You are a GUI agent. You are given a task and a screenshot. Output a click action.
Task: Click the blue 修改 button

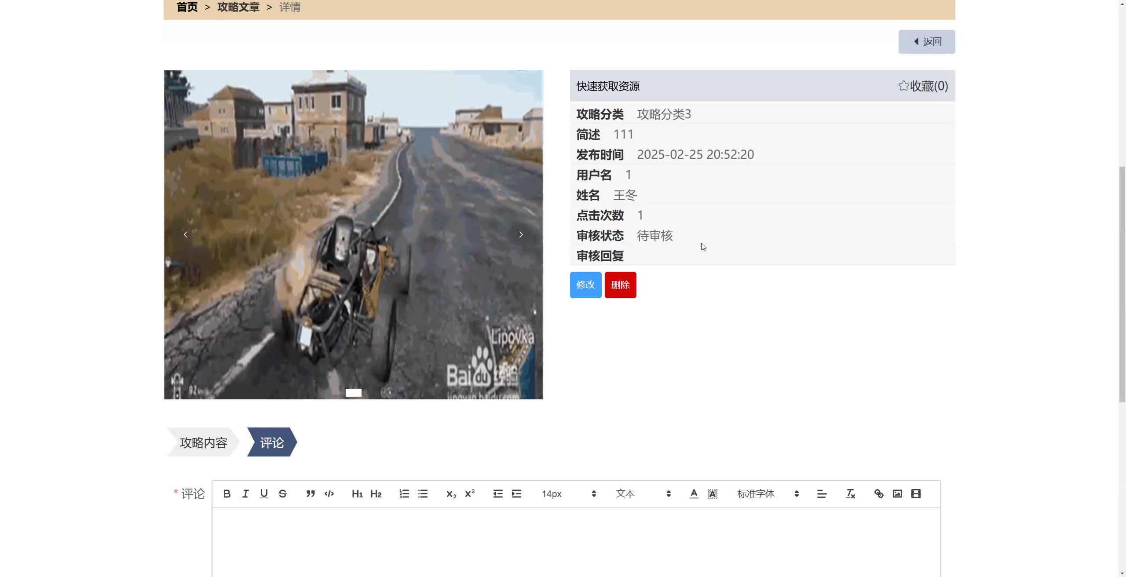pos(585,285)
